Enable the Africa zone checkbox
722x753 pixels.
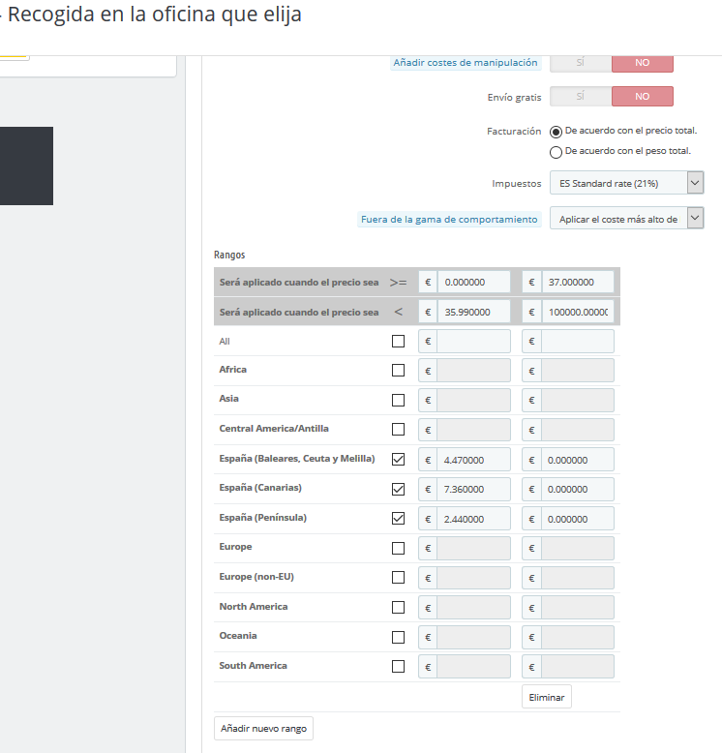(x=398, y=371)
